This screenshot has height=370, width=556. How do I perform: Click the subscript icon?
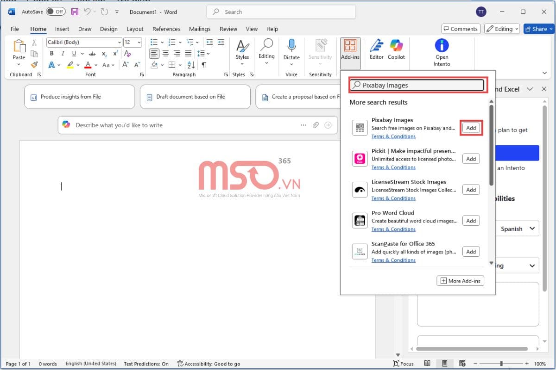[x=104, y=54]
